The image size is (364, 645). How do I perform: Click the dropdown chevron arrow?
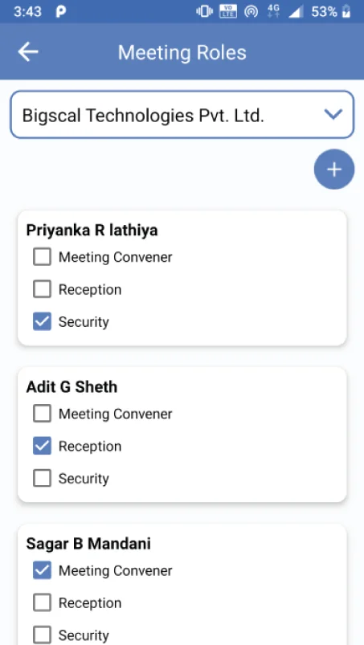click(333, 114)
